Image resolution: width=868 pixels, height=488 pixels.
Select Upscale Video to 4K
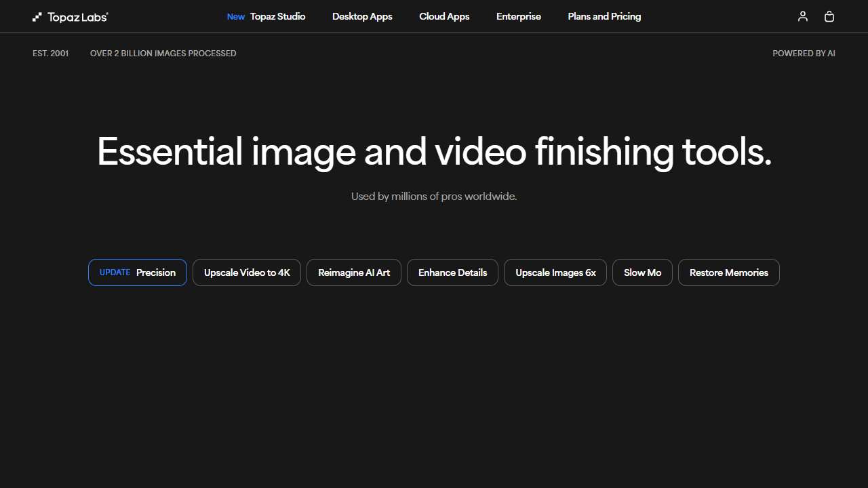click(246, 272)
